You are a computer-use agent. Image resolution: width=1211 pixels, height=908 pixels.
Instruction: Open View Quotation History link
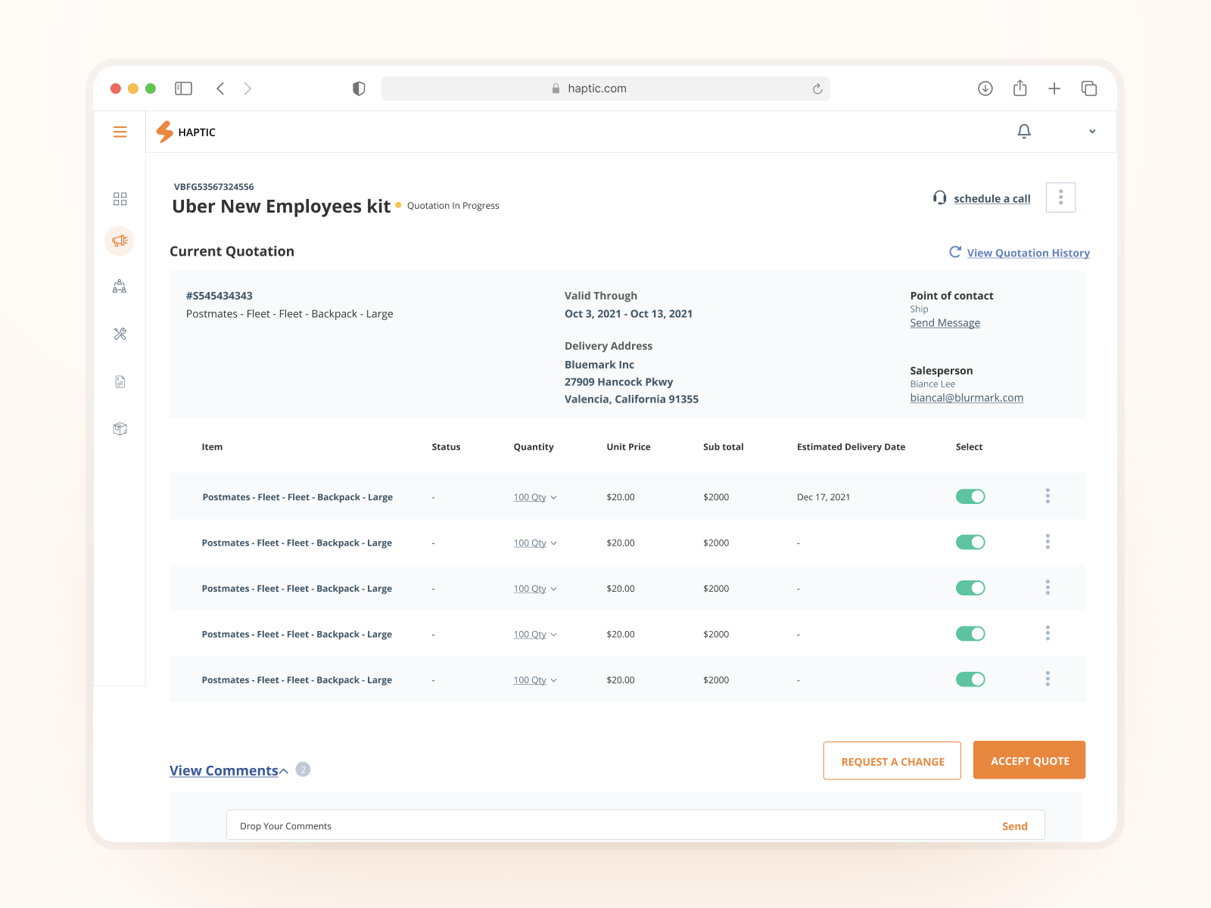[x=1027, y=253]
